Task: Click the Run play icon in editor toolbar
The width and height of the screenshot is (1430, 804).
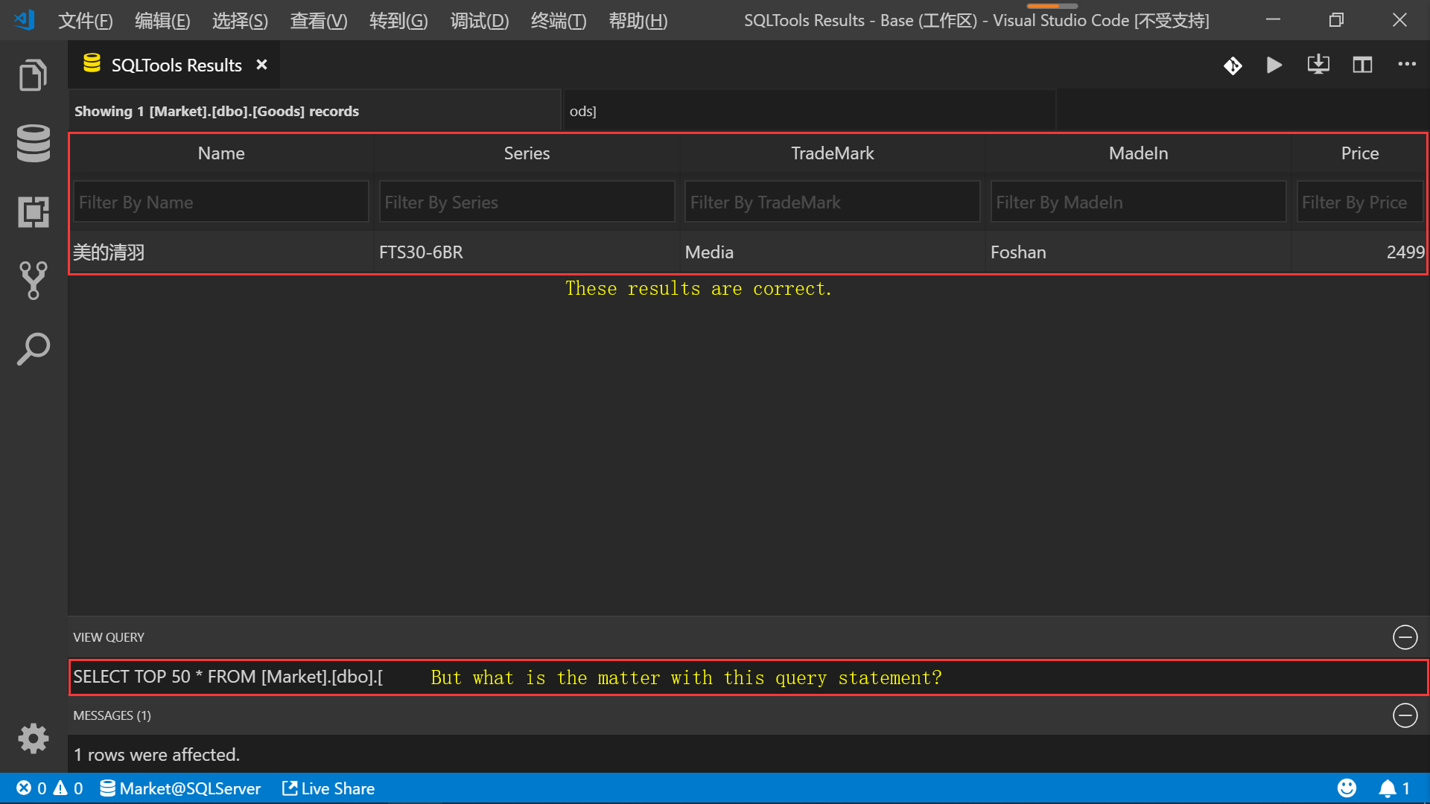Action: pyautogui.click(x=1274, y=65)
